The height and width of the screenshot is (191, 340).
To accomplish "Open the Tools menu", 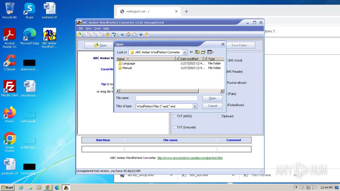I will pyautogui.click(x=97, y=28).
